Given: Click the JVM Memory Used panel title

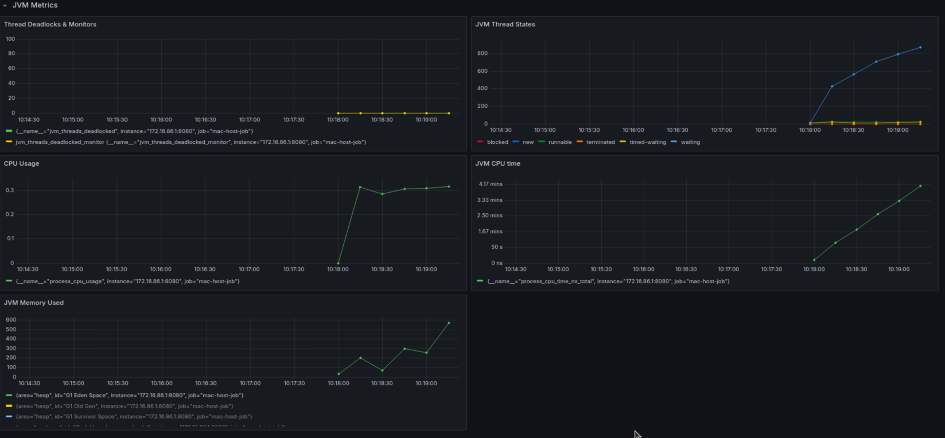Looking at the screenshot, I should coord(34,303).
